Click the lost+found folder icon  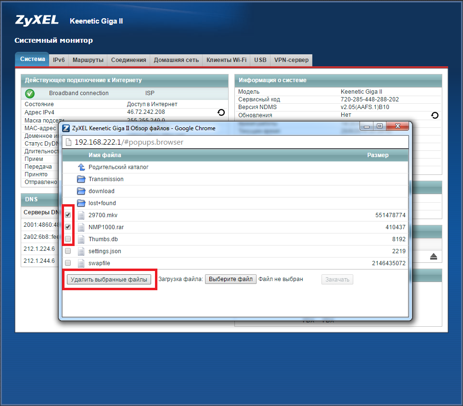click(81, 203)
